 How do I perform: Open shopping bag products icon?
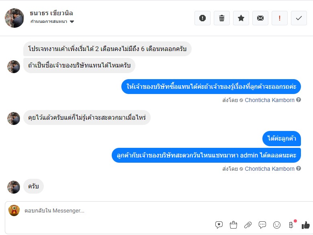click(x=233, y=225)
